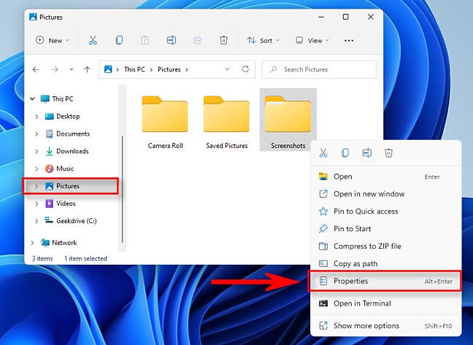This screenshot has height=345, width=473.
Task: Open the address bar history dropdown
Action: [x=228, y=69]
